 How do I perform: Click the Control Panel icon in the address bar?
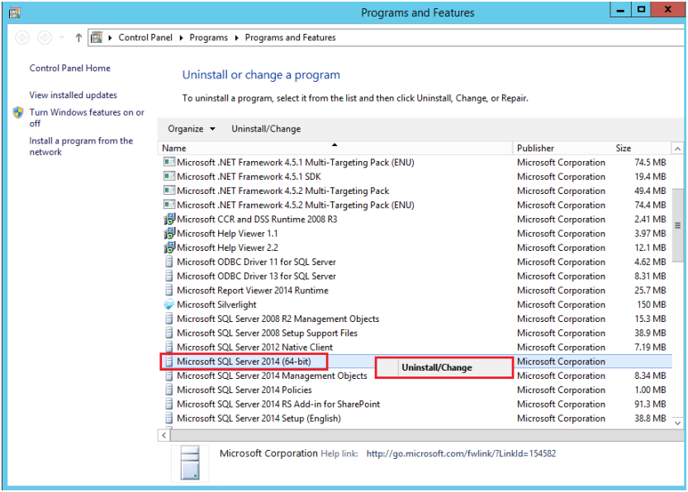click(97, 38)
